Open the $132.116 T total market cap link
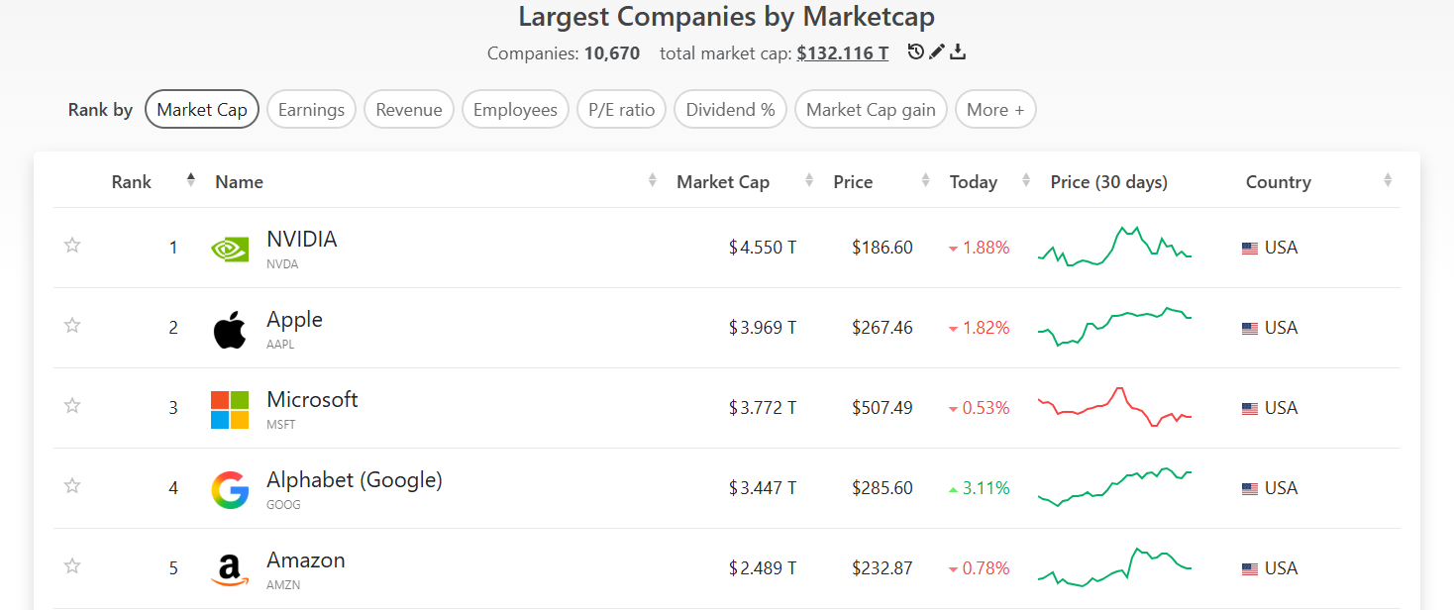 pos(842,53)
